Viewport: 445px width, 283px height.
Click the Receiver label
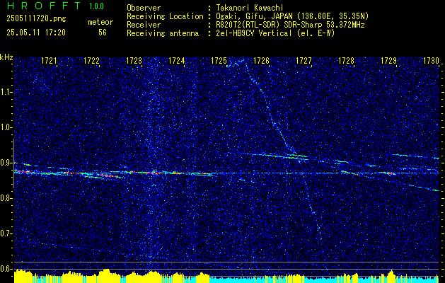point(144,25)
